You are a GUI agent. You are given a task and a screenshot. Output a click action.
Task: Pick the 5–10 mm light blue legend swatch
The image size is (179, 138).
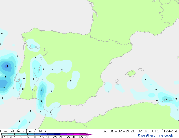(31, 134)
